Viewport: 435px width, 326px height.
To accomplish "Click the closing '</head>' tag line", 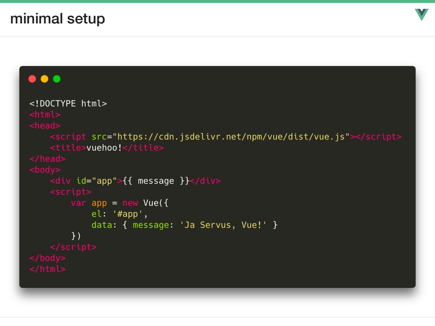I will (48, 159).
